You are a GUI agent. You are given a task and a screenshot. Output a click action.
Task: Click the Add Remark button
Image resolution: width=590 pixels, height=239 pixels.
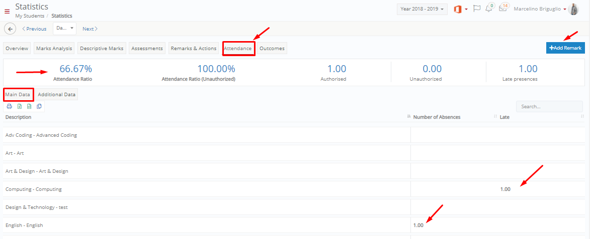click(x=565, y=48)
